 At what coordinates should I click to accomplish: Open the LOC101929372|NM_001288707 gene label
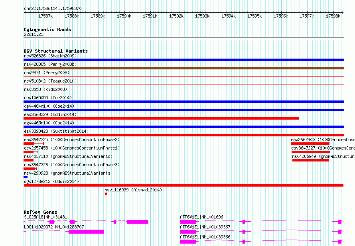(54, 227)
